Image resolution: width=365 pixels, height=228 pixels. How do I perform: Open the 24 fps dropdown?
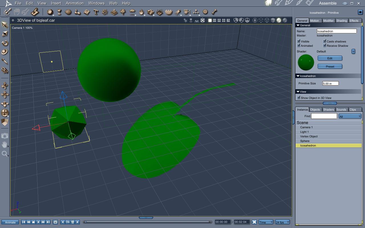(282, 222)
